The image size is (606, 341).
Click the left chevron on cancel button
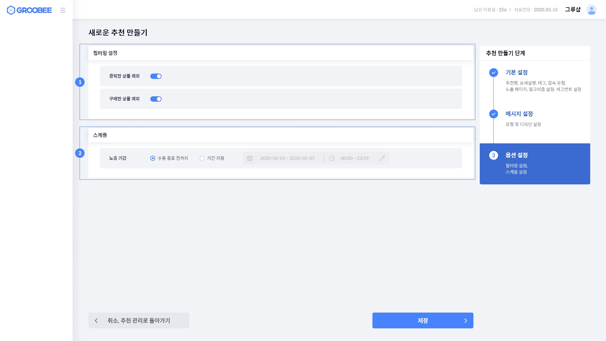[x=96, y=321]
